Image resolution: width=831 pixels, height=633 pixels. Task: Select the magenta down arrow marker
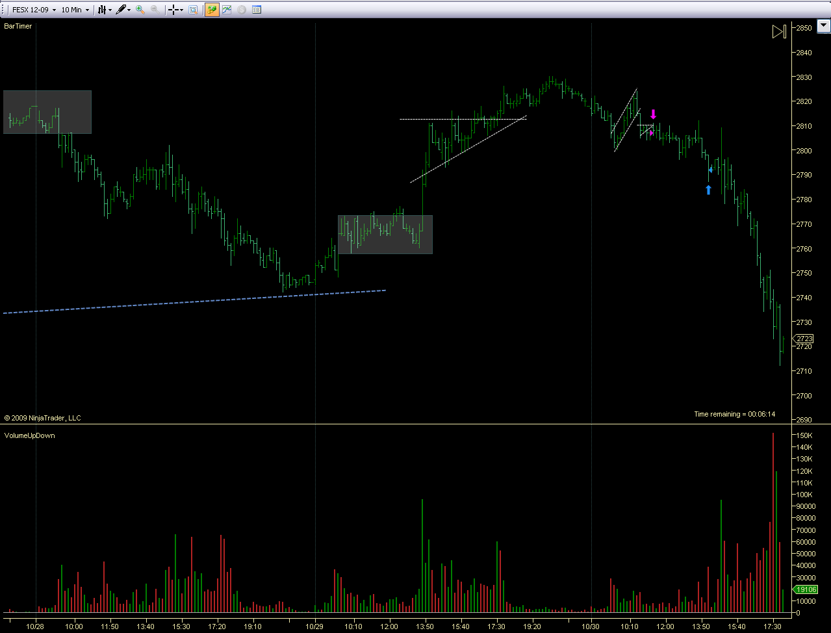[x=653, y=114]
